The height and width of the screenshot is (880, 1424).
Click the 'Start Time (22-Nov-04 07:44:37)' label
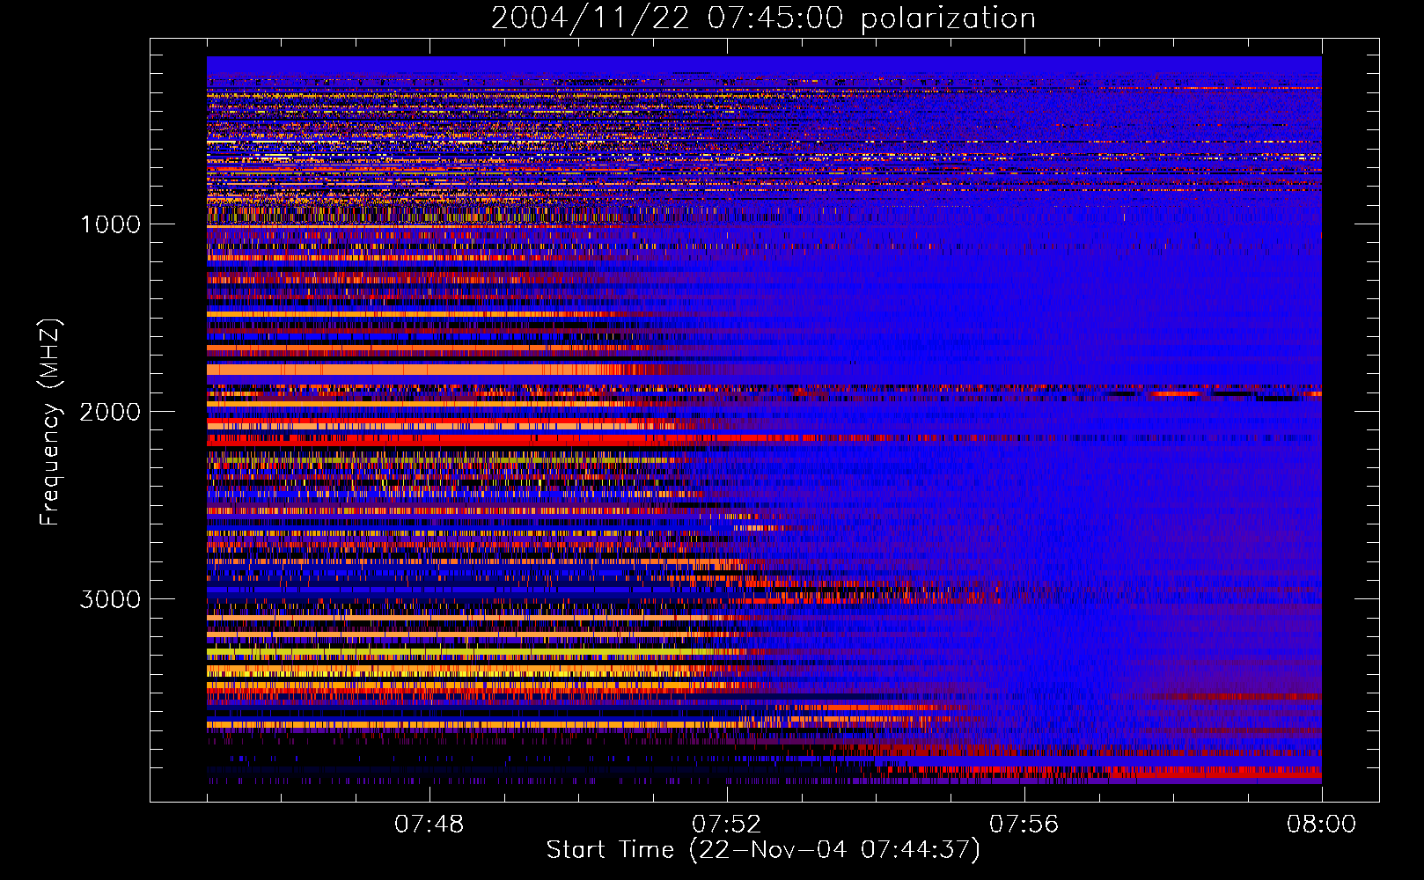click(x=763, y=850)
